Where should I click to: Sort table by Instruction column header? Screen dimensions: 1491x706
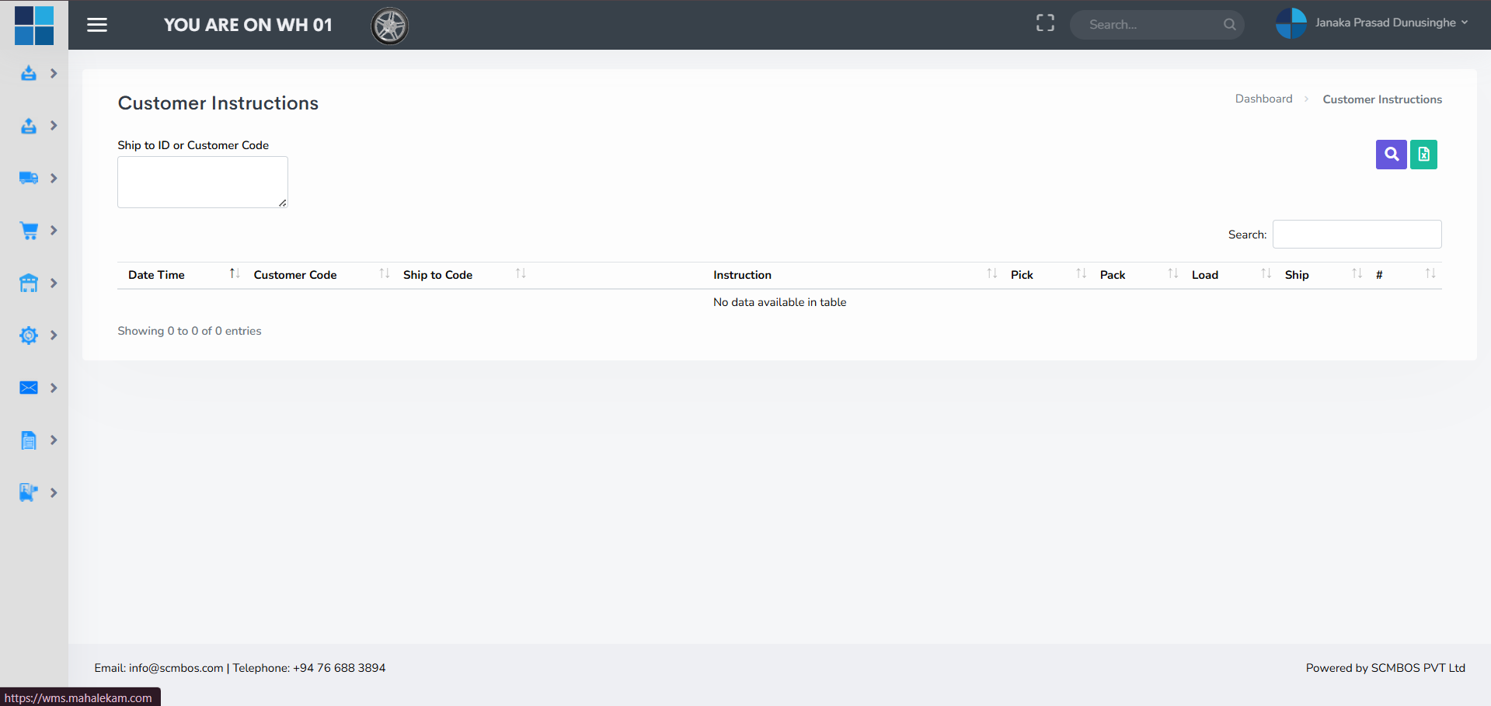click(x=742, y=275)
